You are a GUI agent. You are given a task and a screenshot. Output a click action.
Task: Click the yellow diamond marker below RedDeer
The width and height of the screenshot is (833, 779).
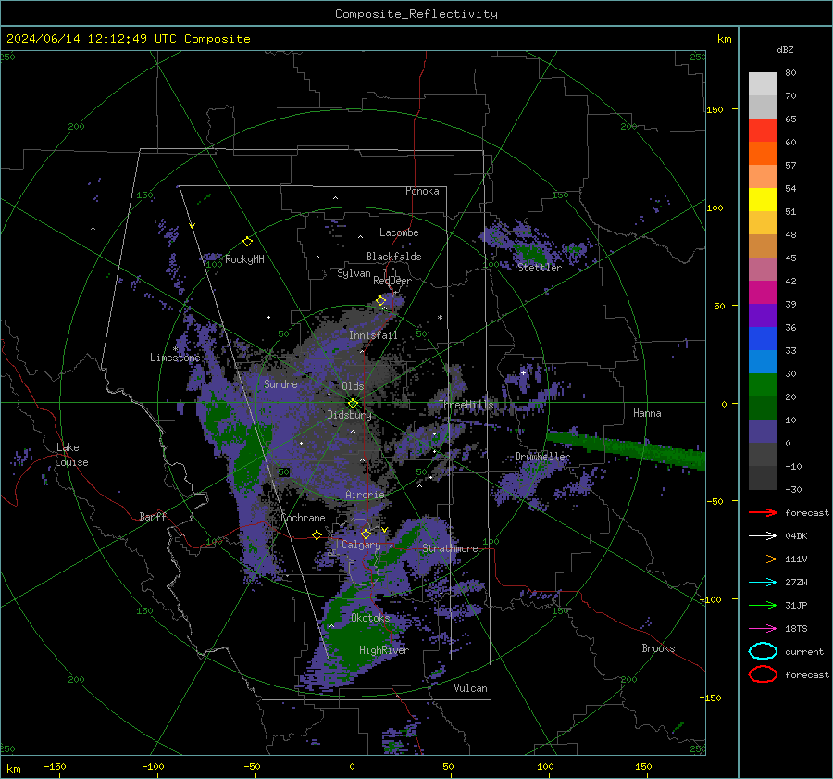click(x=380, y=301)
